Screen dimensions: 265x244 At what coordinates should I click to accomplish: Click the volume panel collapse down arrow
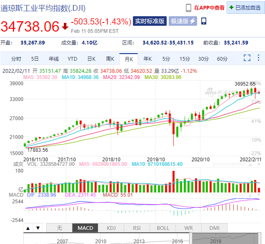tap(259, 165)
